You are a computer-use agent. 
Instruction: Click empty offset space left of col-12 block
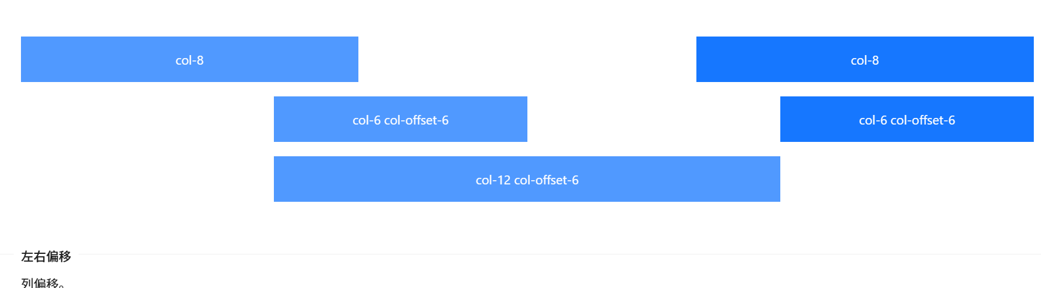pyautogui.click(x=147, y=179)
